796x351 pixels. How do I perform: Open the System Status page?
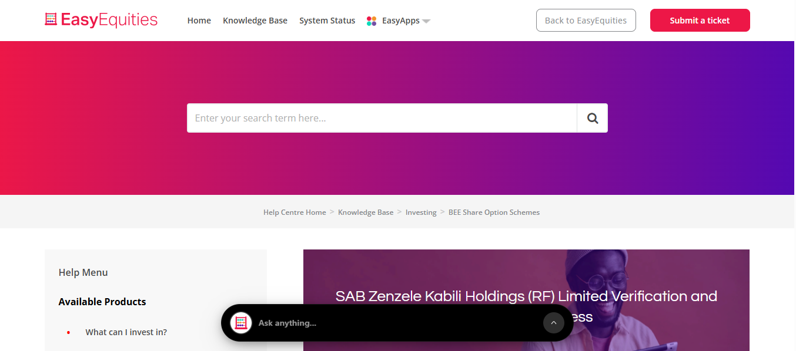327,21
